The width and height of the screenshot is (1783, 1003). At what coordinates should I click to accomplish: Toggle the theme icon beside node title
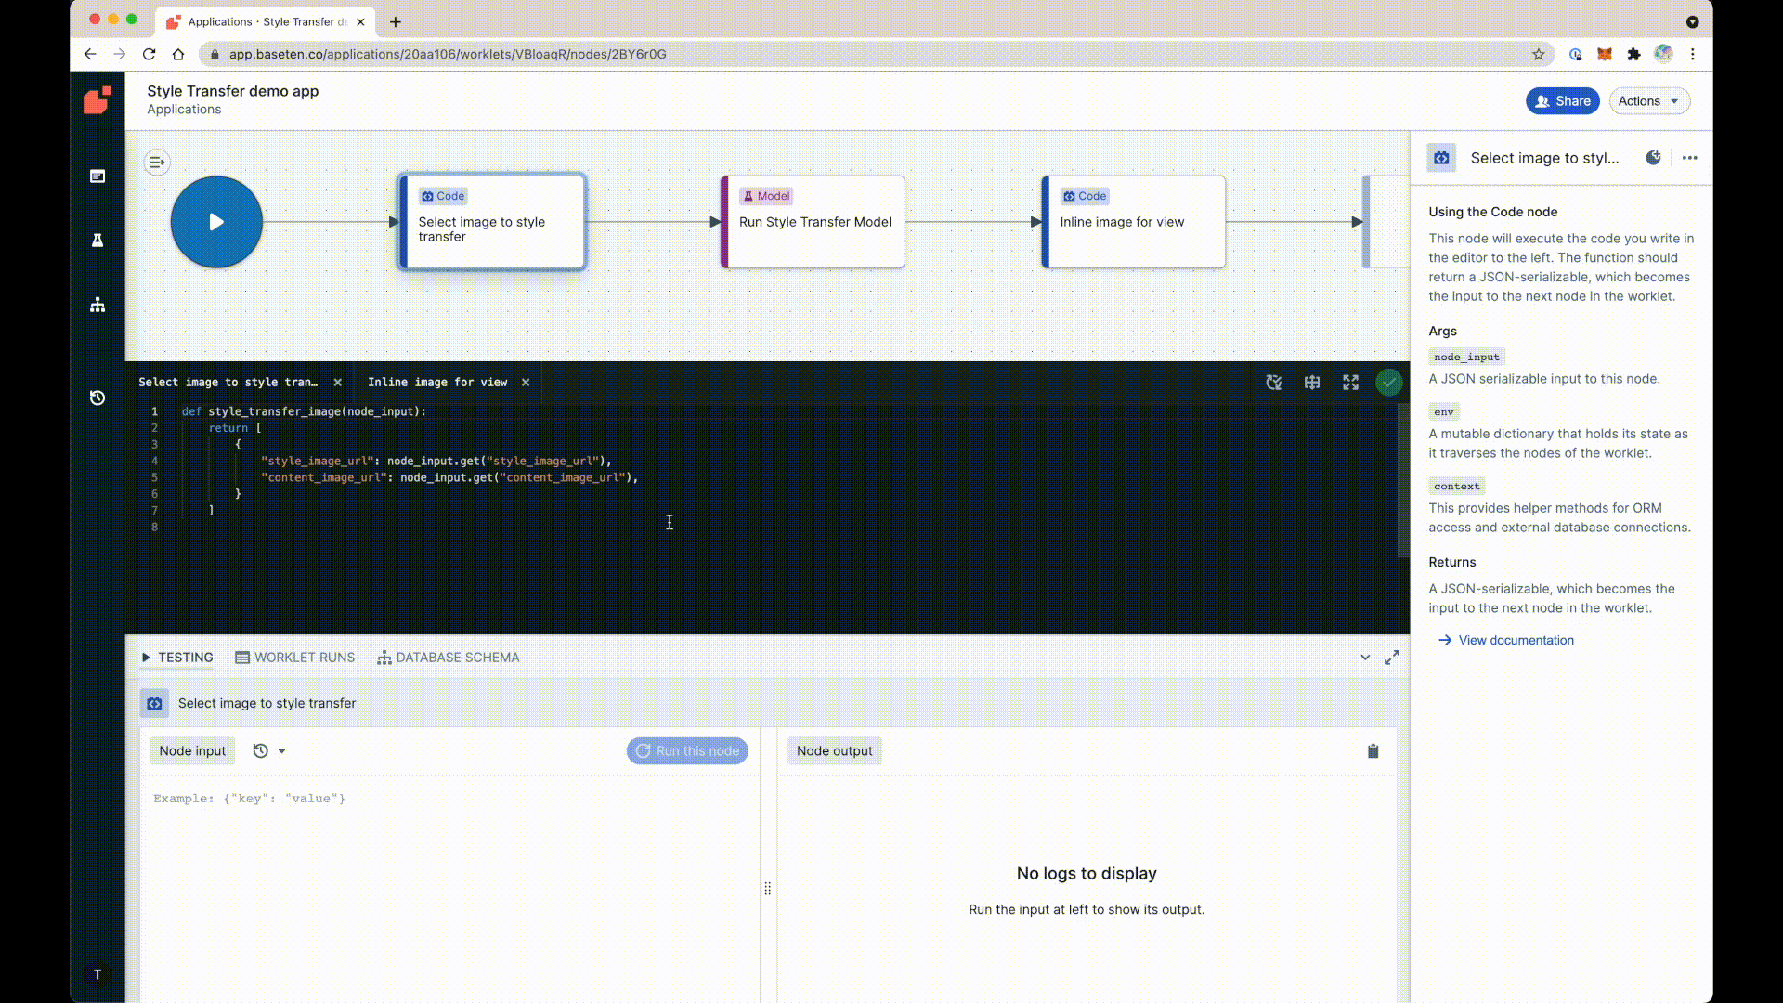pyautogui.click(x=1653, y=158)
